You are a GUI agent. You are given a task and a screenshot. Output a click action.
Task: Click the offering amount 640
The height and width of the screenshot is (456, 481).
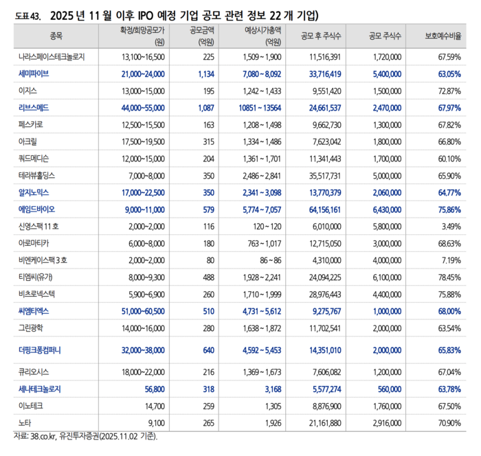[209, 350]
